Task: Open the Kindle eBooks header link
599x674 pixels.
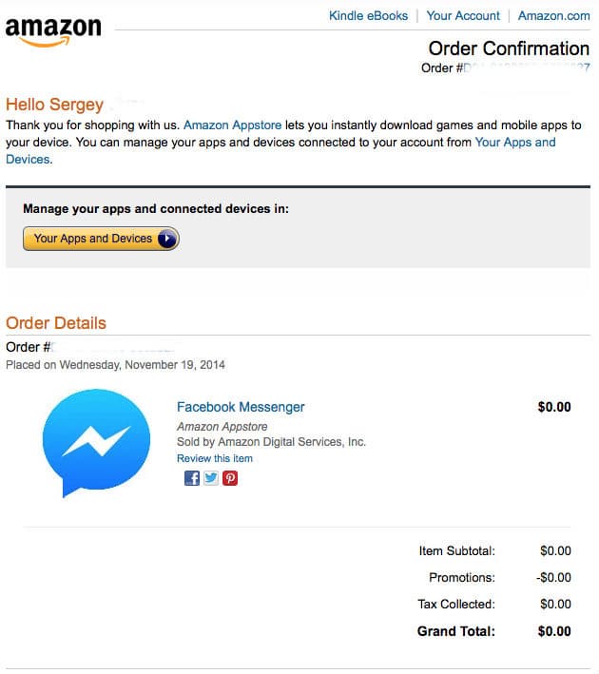Action: tap(368, 16)
